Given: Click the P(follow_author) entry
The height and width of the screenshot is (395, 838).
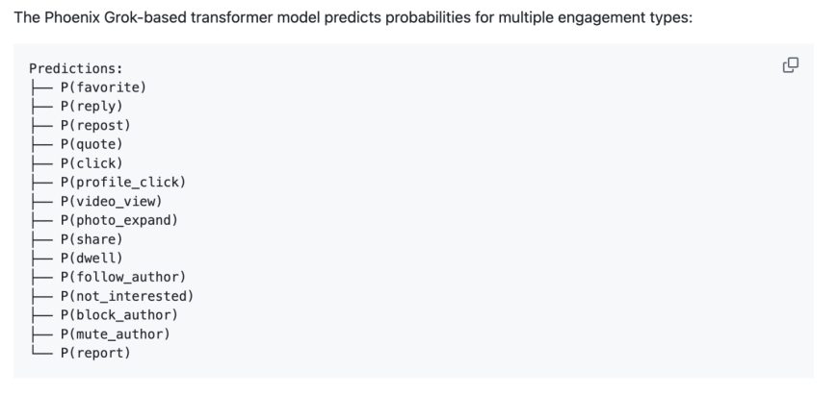Looking at the screenshot, I should point(122,277).
